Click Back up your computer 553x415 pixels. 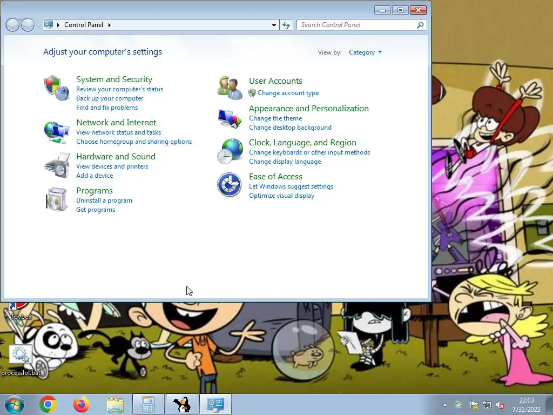[110, 98]
